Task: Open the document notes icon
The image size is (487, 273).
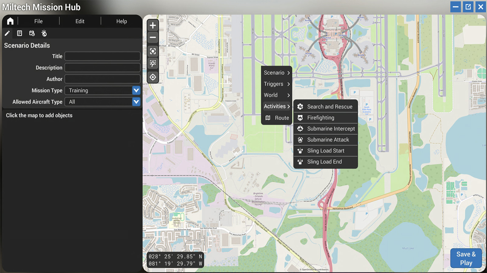Action: 19,33
